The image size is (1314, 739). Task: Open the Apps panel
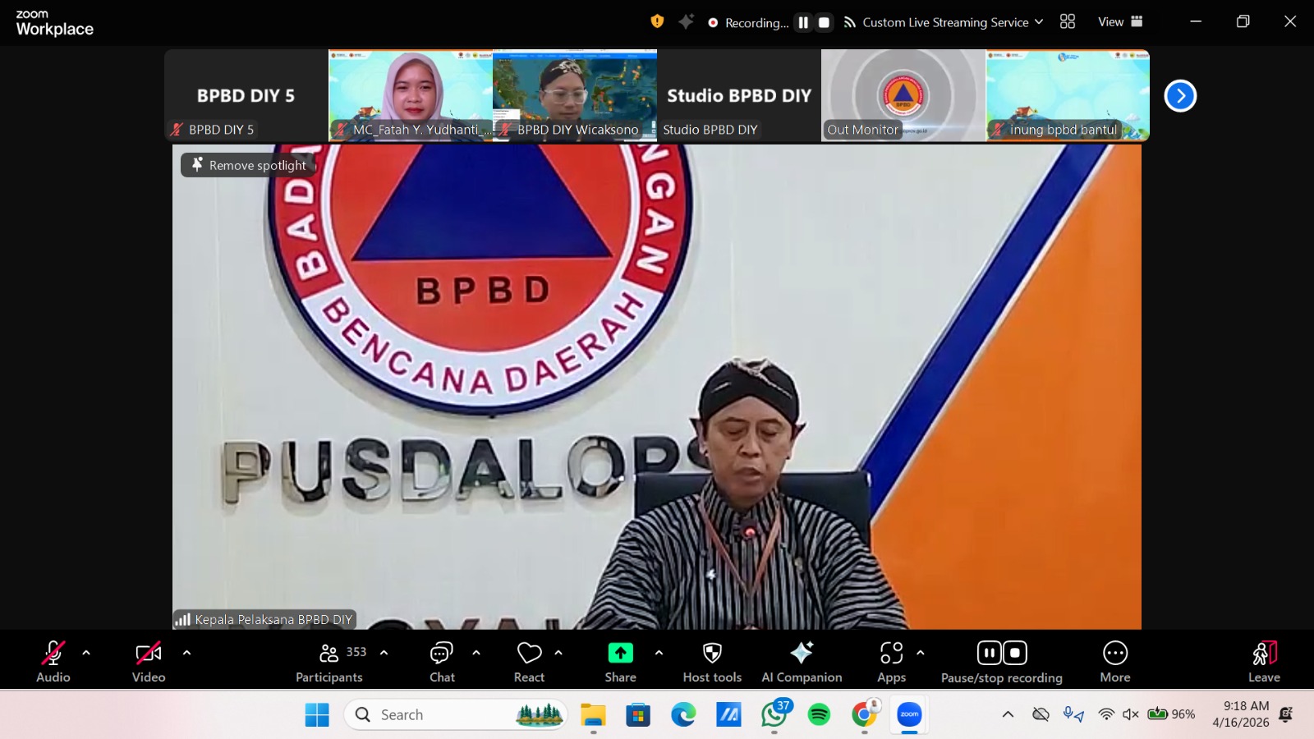tap(891, 661)
